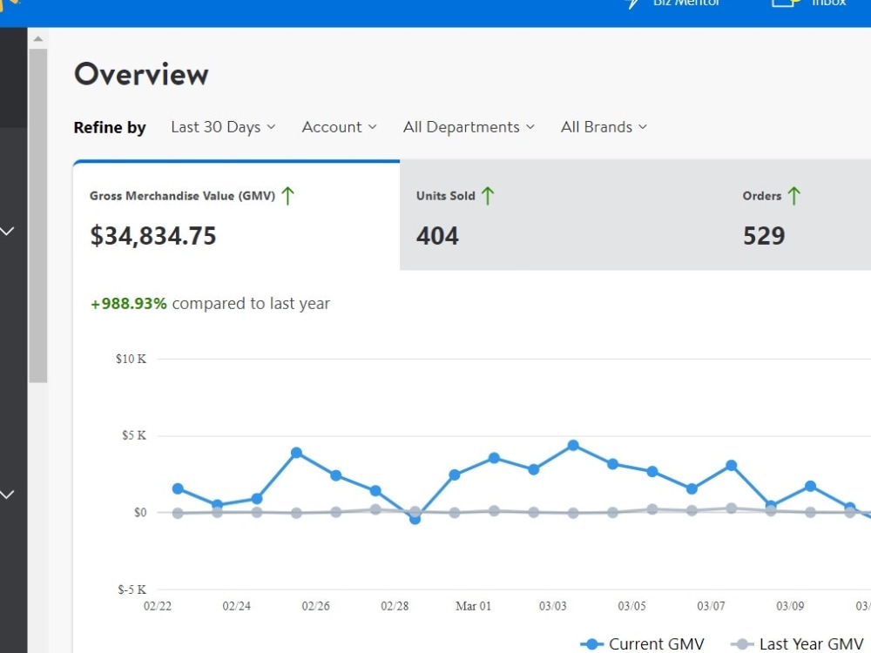The width and height of the screenshot is (871, 653).
Task: Click the 404 units sold value
Action: coord(437,236)
